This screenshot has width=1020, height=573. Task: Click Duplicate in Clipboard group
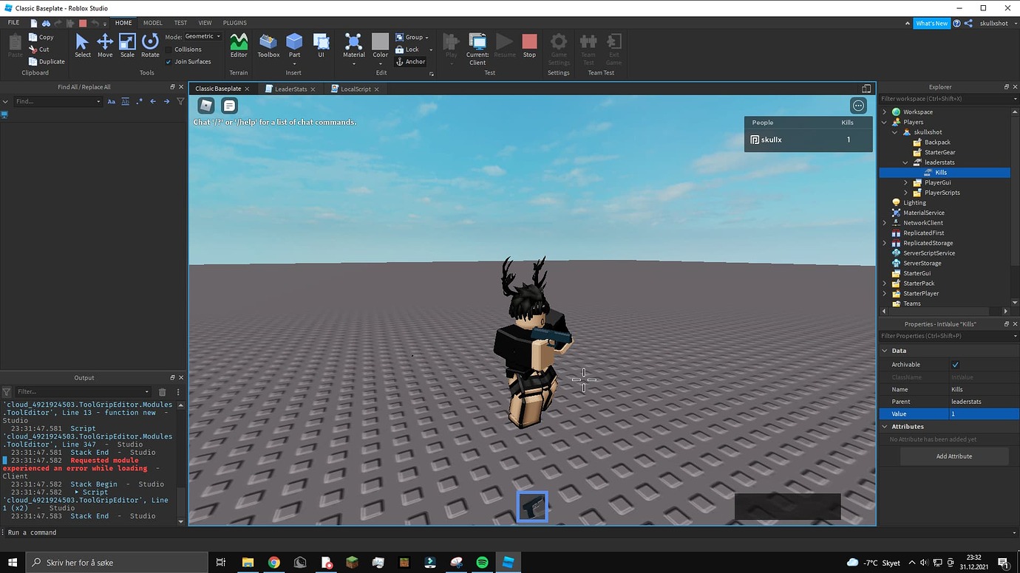[x=47, y=62]
